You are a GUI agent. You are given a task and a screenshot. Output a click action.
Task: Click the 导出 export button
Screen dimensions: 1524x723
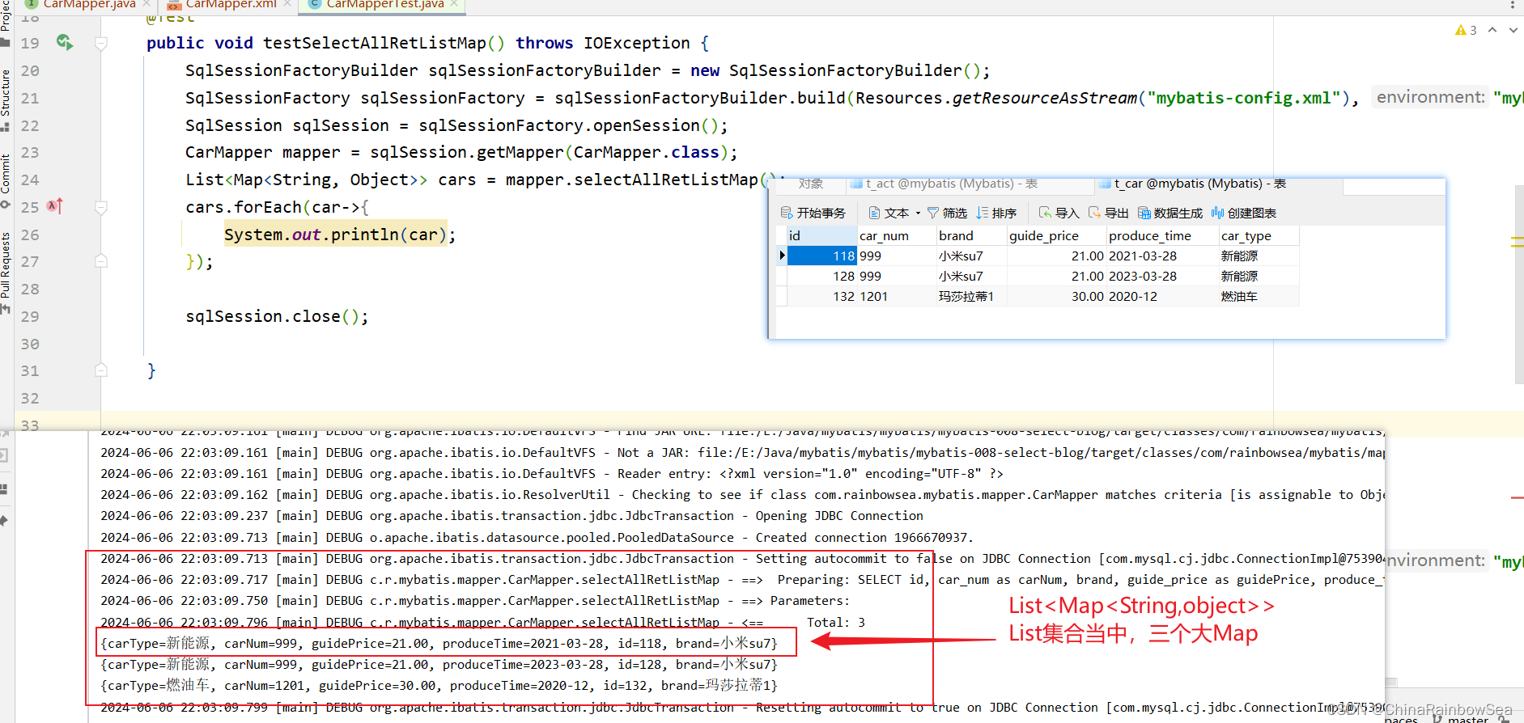tap(1108, 213)
